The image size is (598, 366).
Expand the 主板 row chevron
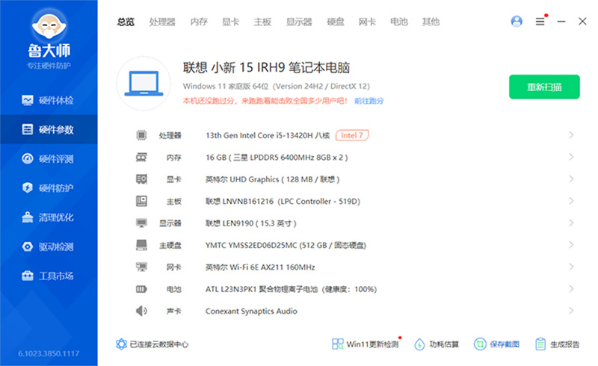571,201
